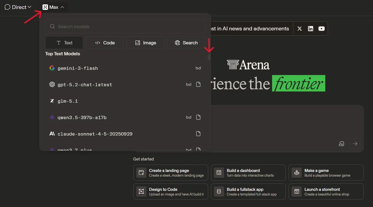The width and height of the screenshot is (373, 207).
Task: Click the file icon on the qwen3.5-397b-a17b row
Action: [198, 117]
